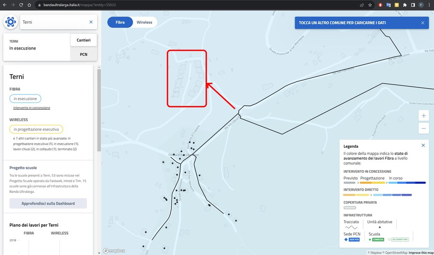Open 'intervento in concessione' link
Image resolution: width=434 pixels, height=255 pixels.
tap(31, 108)
